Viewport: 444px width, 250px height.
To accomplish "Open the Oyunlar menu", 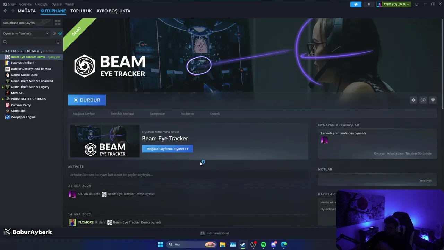I will click(x=57, y=4).
